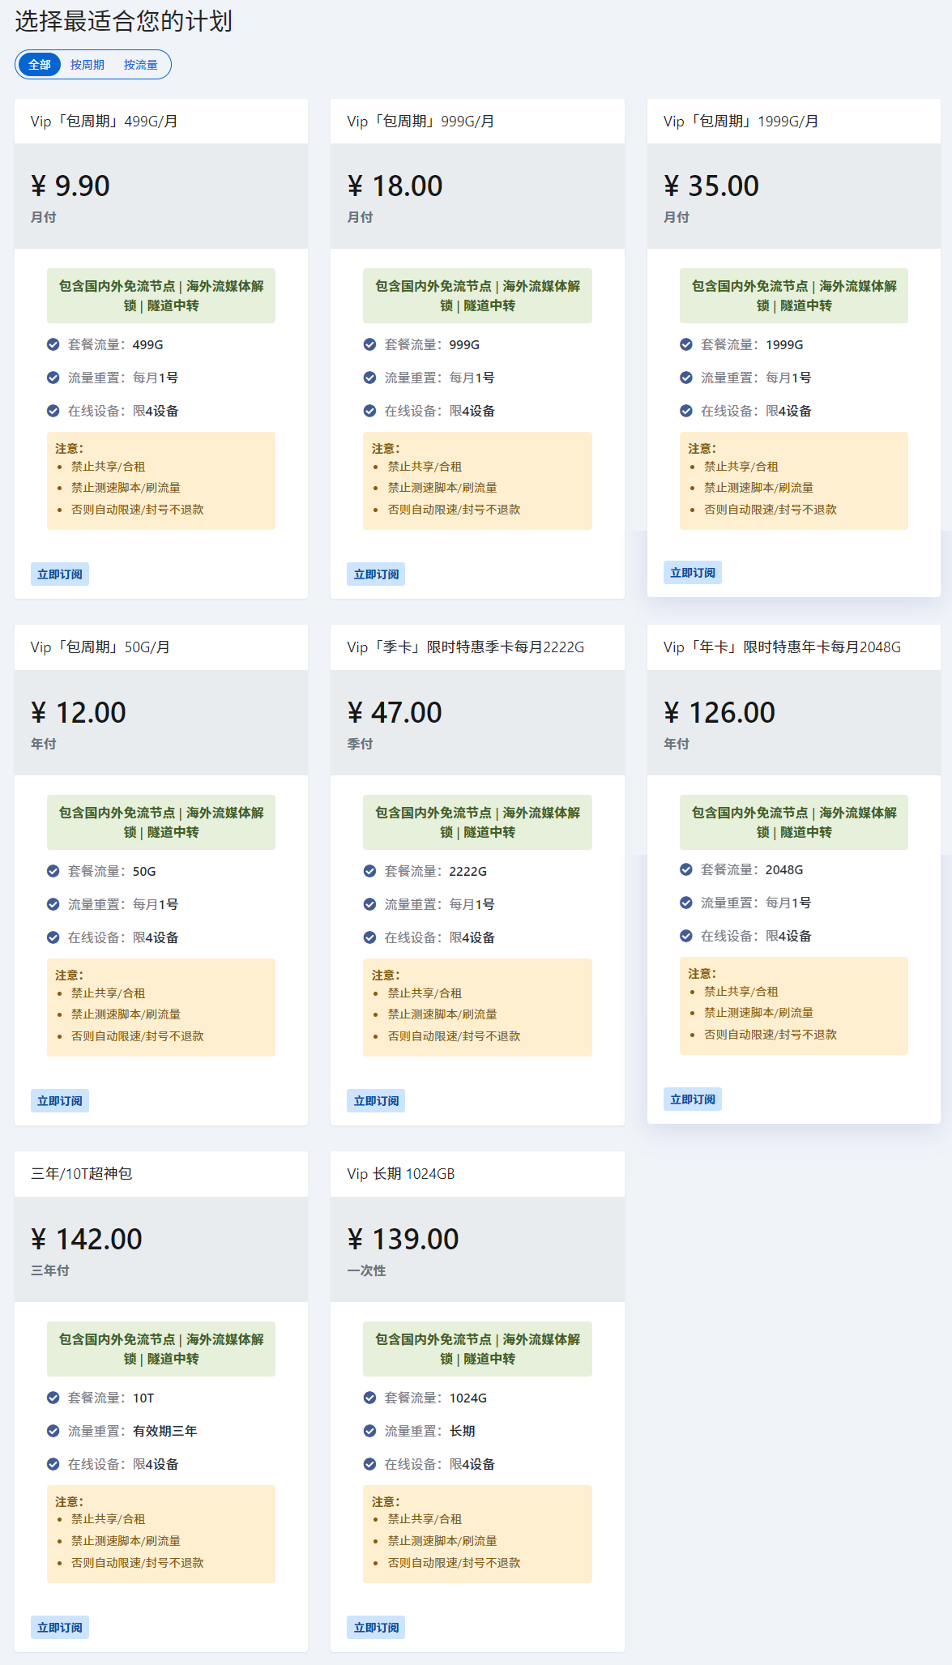The image size is (952, 1665).
Task: Switch to the 按周期 filter tab
Action: click(x=87, y=65)
